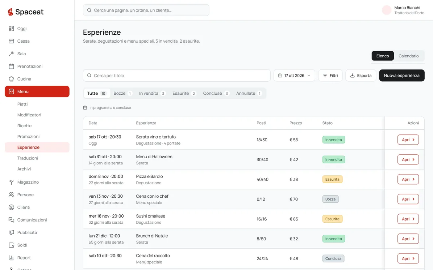Image resolution: width=433 pixels, height=270 pixels.
Task: Focus the global search field
Action: click(146, 10)
